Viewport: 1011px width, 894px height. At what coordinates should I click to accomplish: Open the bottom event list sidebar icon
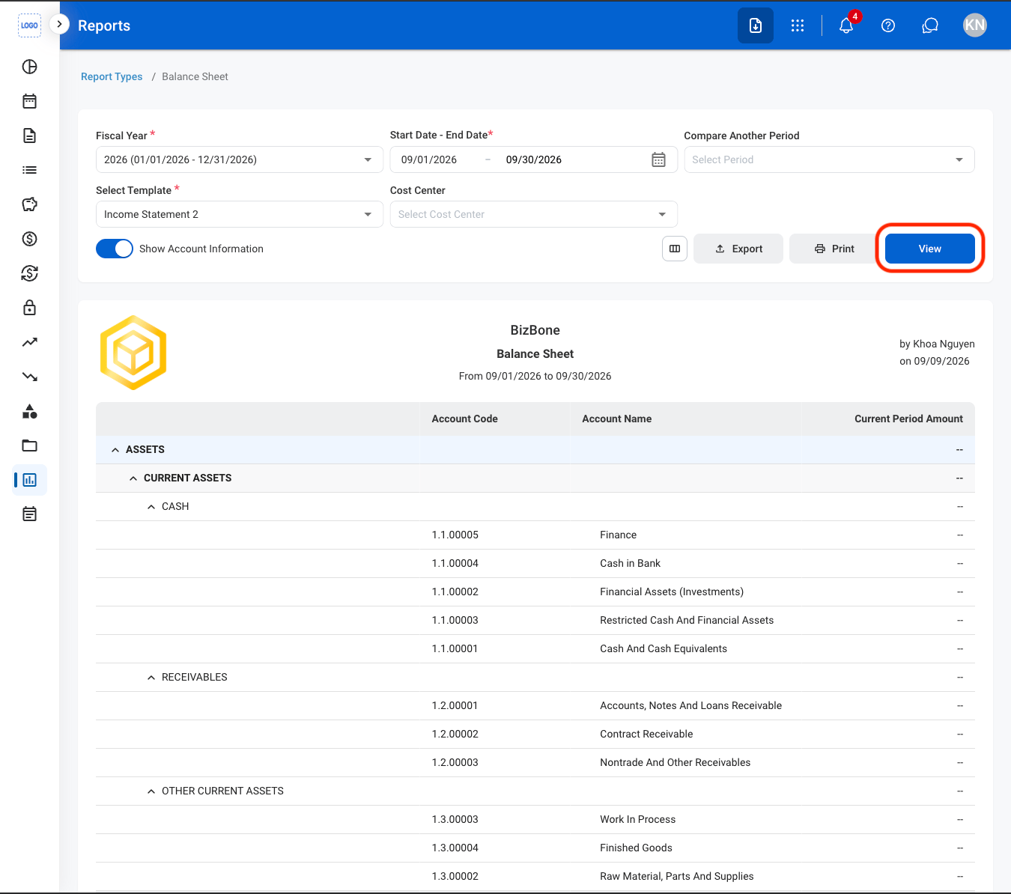click(29, 514)
